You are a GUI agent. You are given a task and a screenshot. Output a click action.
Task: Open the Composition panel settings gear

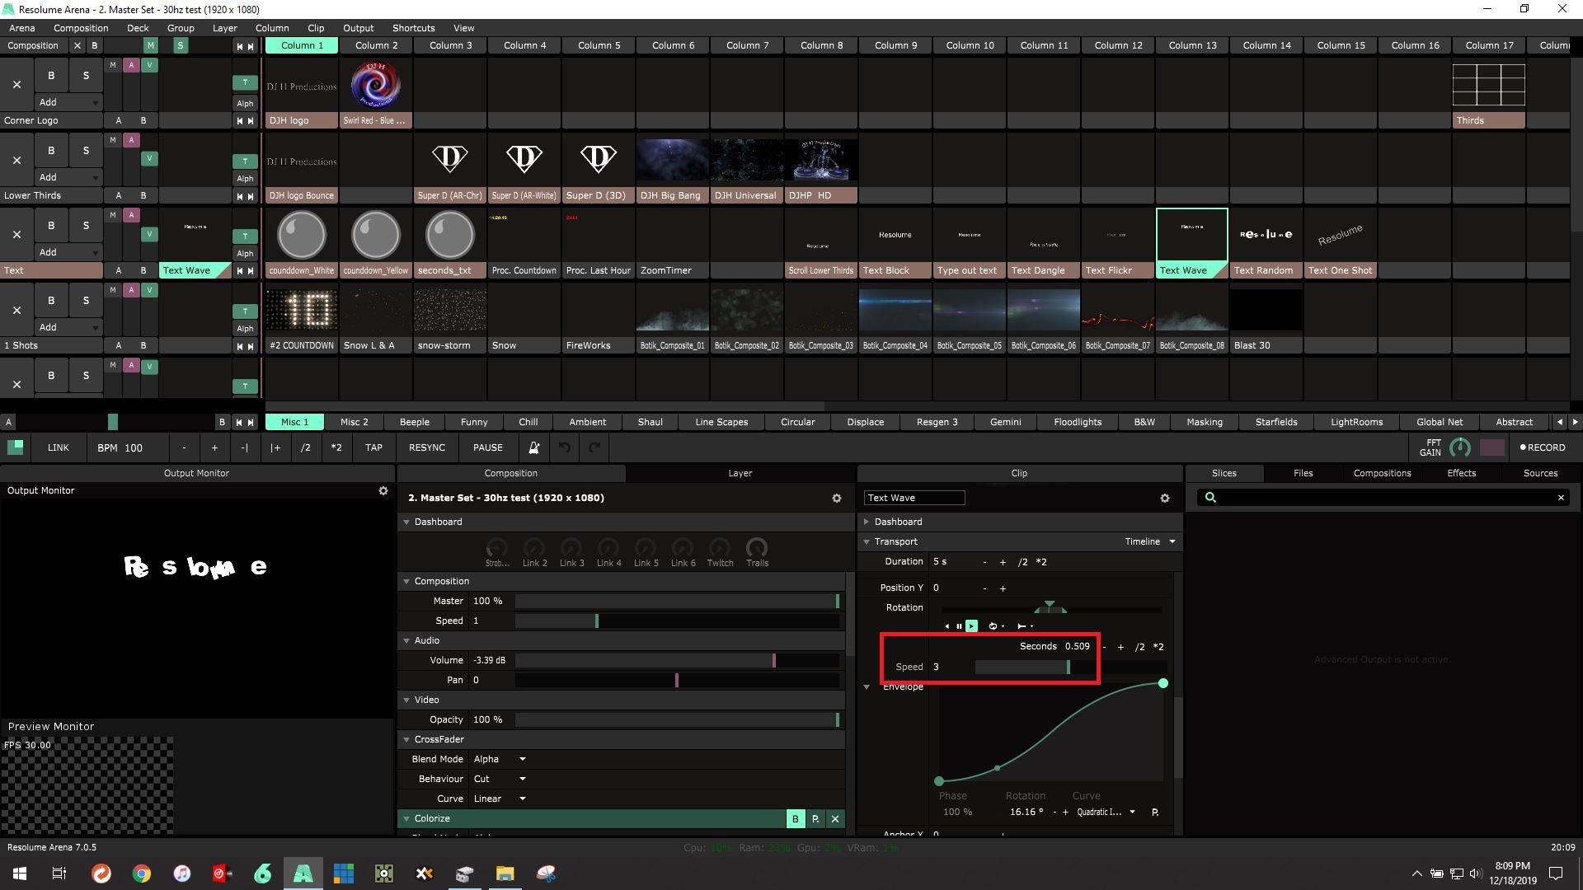click(x=836, y=499)
